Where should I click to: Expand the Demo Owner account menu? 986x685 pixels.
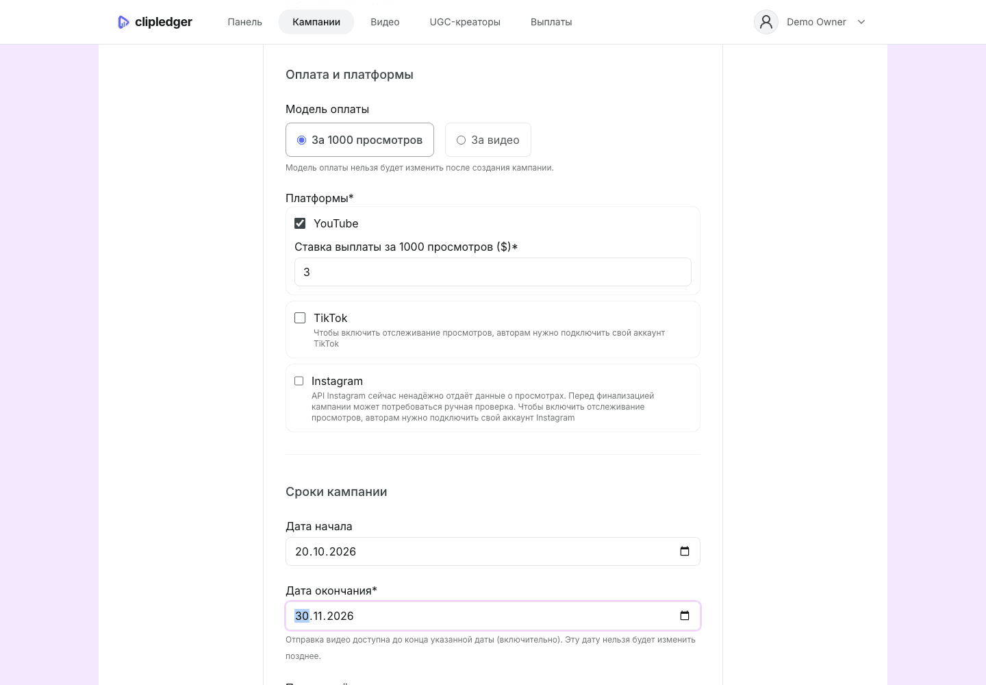[861, 22]
